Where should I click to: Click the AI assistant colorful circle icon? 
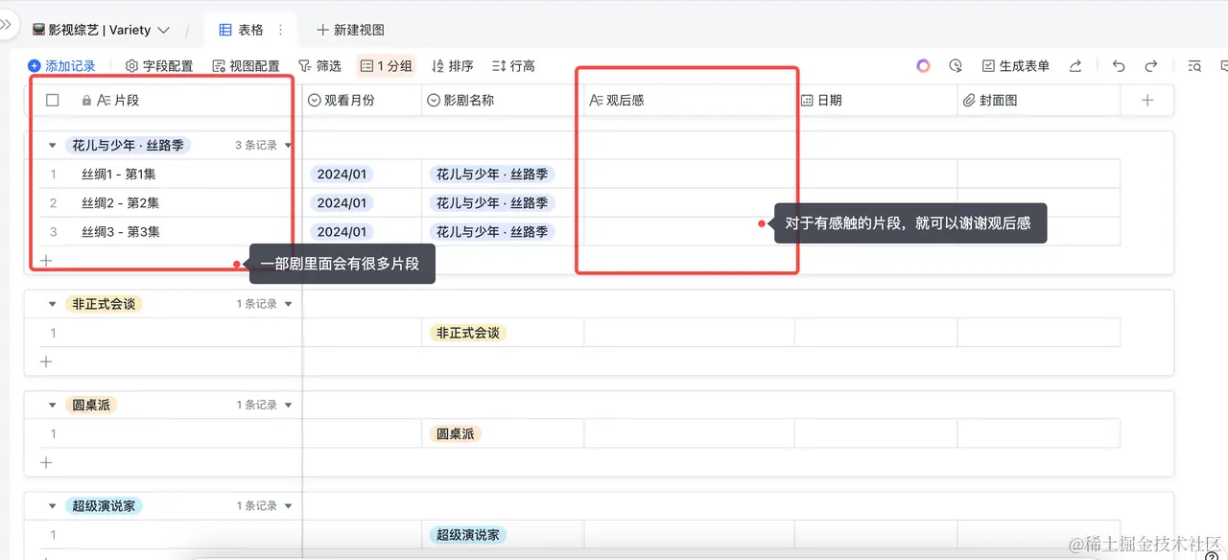point(923,65)
